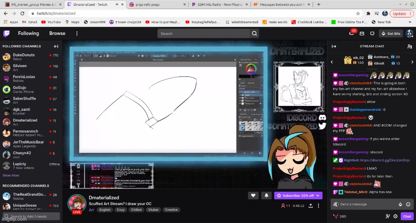Select the Chilled tag
The image size is (416, 223).
(x=136, y=210)
